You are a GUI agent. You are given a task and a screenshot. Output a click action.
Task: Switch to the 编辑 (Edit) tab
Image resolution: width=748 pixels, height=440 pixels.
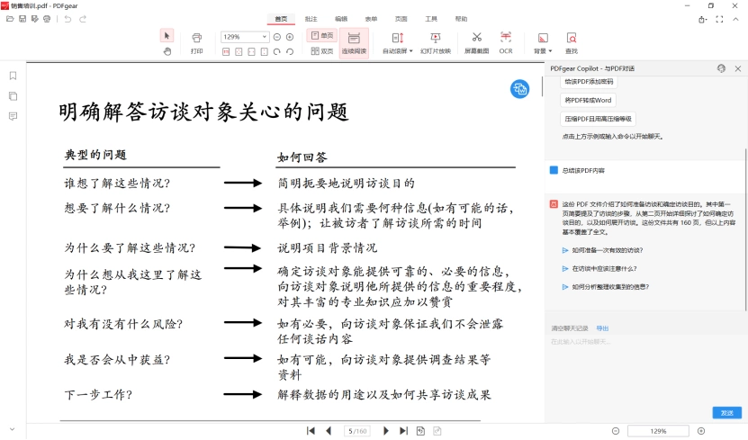pos(341,19)
